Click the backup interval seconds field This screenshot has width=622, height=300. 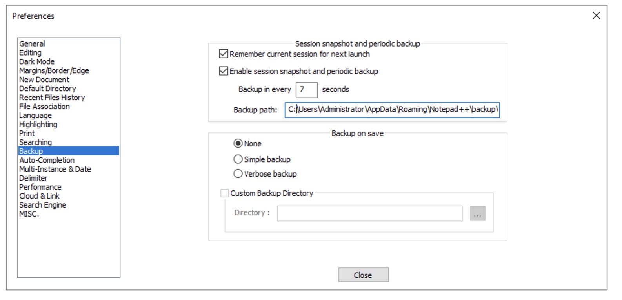306,89
